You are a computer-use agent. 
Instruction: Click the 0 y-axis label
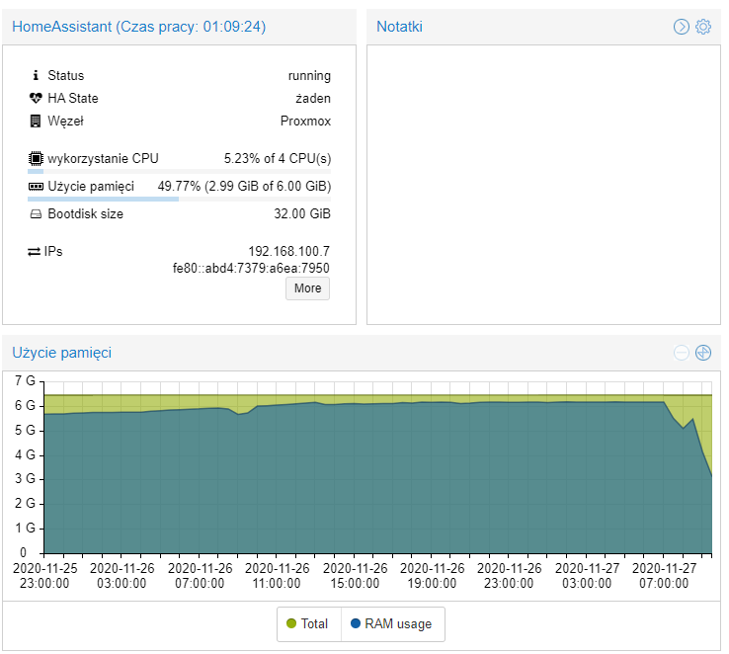(x=24, y=552)
